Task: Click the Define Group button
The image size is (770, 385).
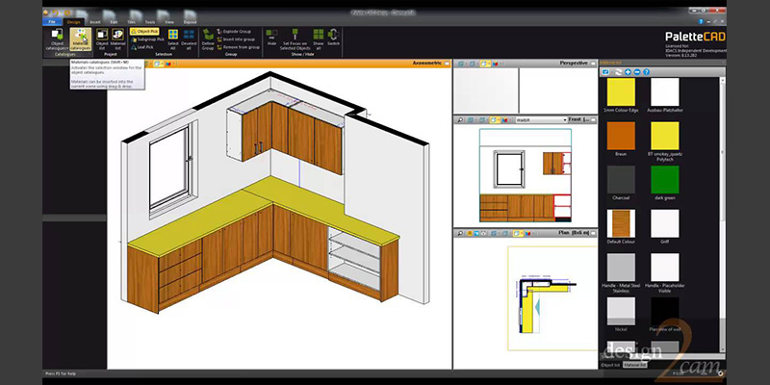Action: click(208, 38)
